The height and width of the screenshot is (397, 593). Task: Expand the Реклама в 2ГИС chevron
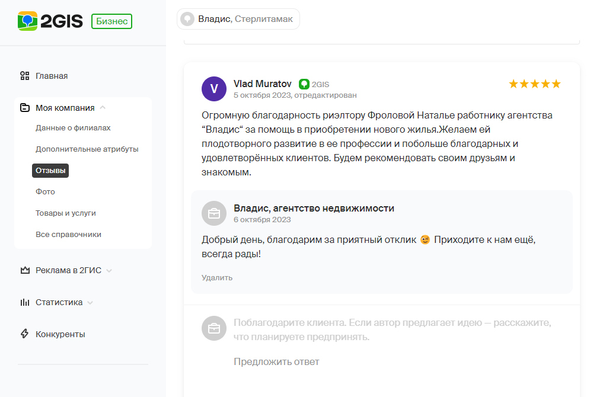tap(109, 270)
